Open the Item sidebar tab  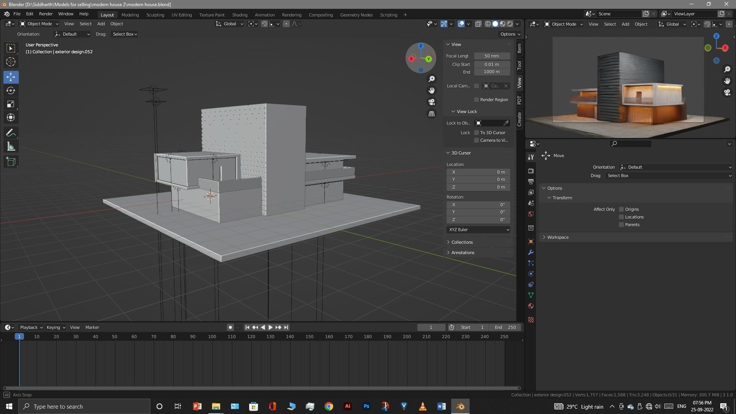(519, 48)
